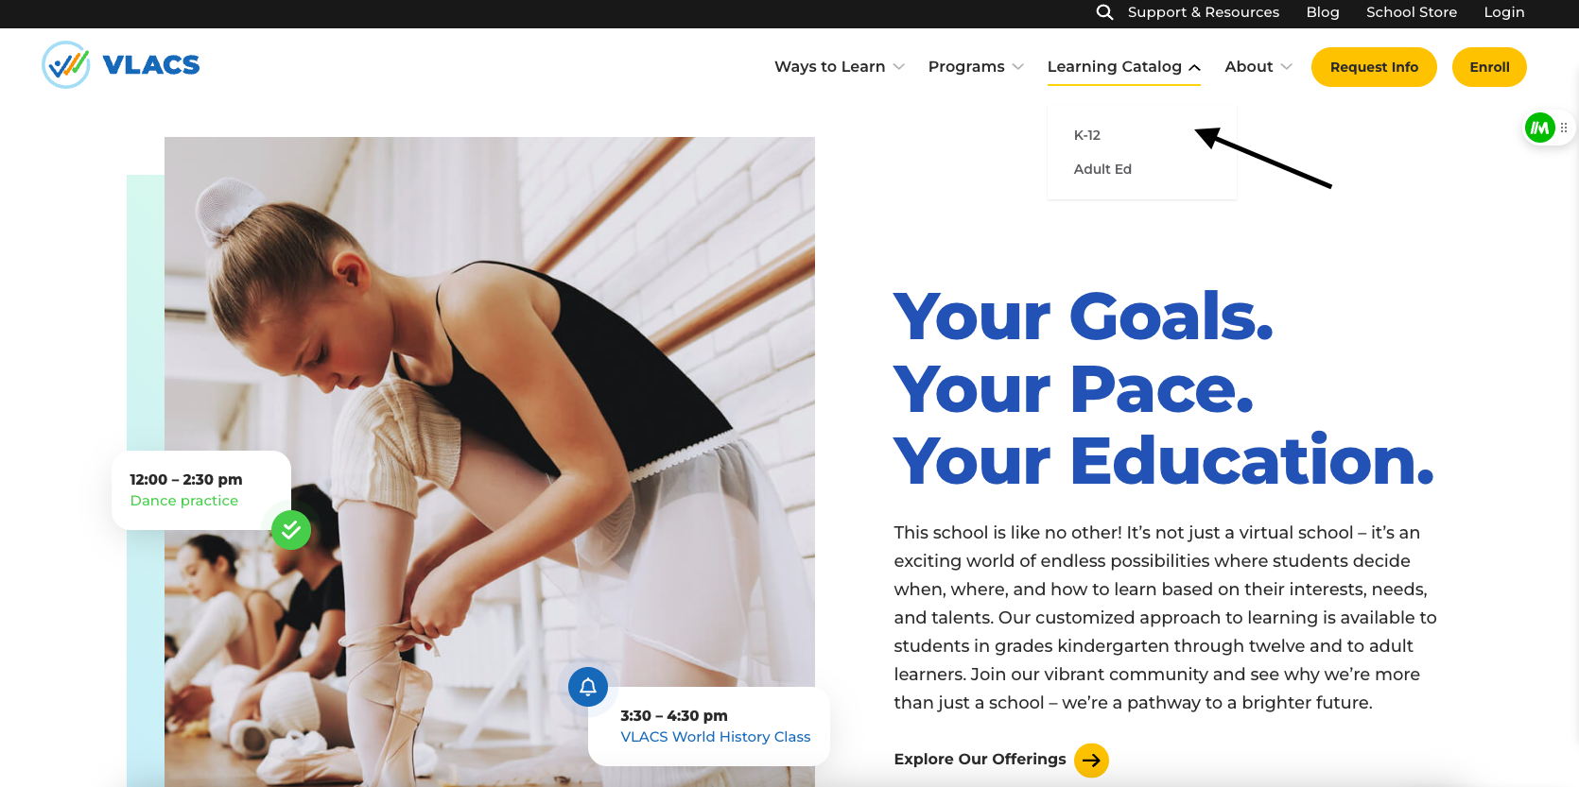Expand the Programs dropdown
Screen dimensions: 1579x787
976,67
